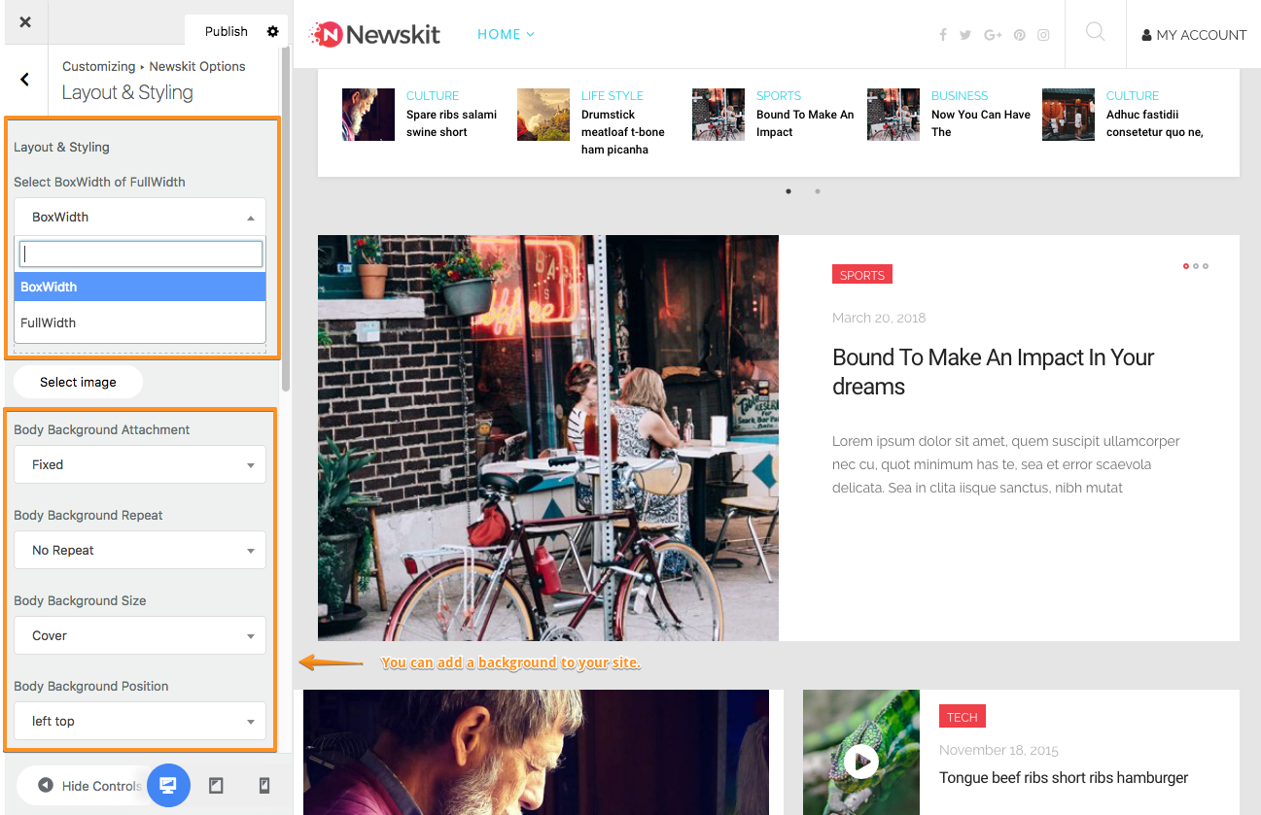Click the 'Select BoxWidth of FullWidth' label
1261x815 pixels.
[99, 182]
